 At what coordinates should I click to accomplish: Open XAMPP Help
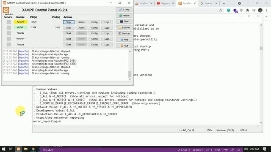124,40
